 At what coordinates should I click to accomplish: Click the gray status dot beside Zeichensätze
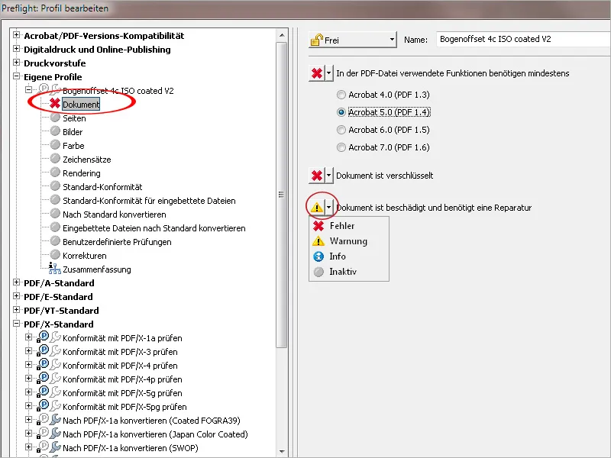[55, 159]
